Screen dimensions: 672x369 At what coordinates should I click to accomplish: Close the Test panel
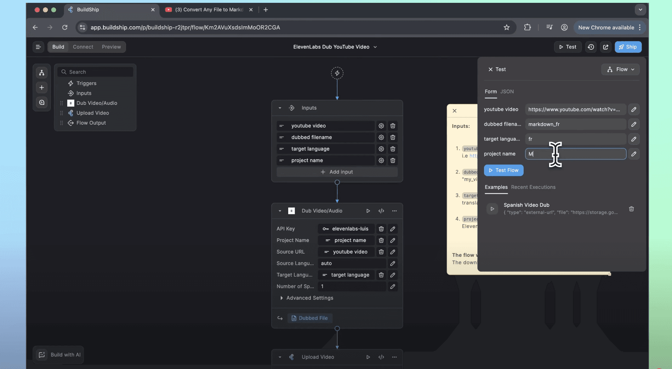pos(490,69)
